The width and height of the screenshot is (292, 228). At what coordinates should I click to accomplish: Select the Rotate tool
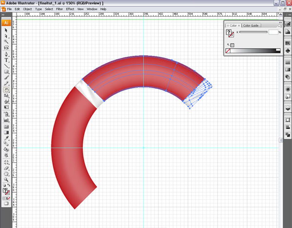point(6,90)
